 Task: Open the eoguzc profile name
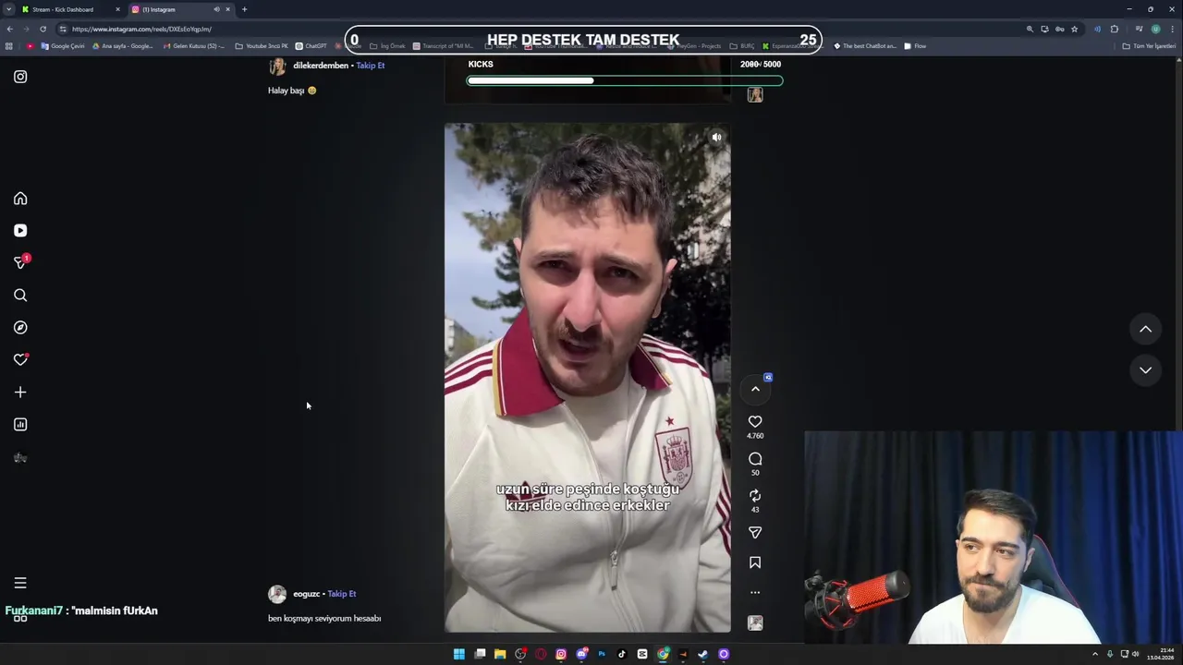(x=307, y=594)
